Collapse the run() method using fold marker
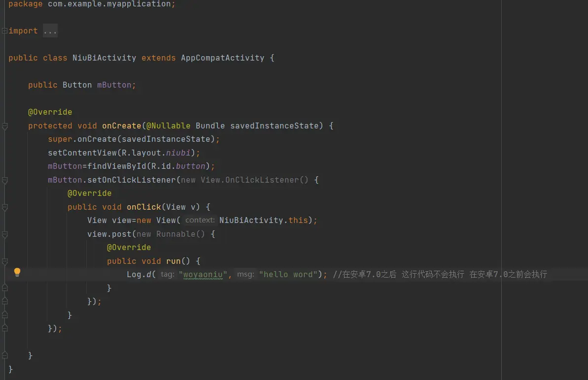Screen dimensions: 588x380 (x=4, y=261)
